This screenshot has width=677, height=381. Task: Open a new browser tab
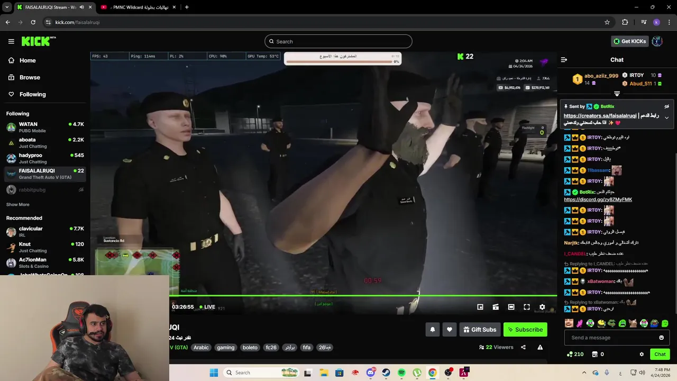tap(187, 7)
